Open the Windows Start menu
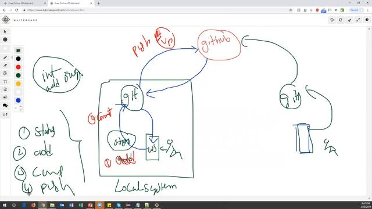The image size is (372, 209). (4, 205)
